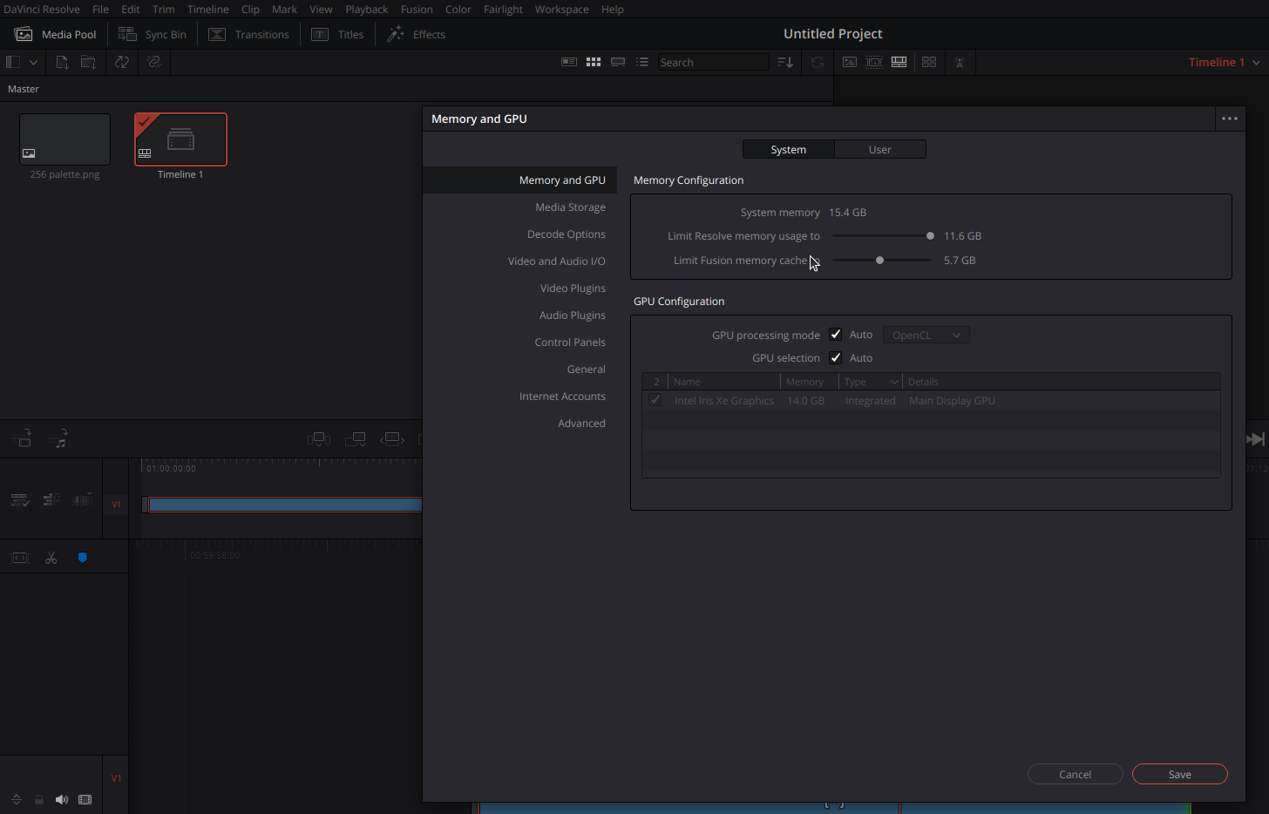Screen dimensions: 1269x814
Task: Select Video and Audio I/O category
Action: coord(557,261)
